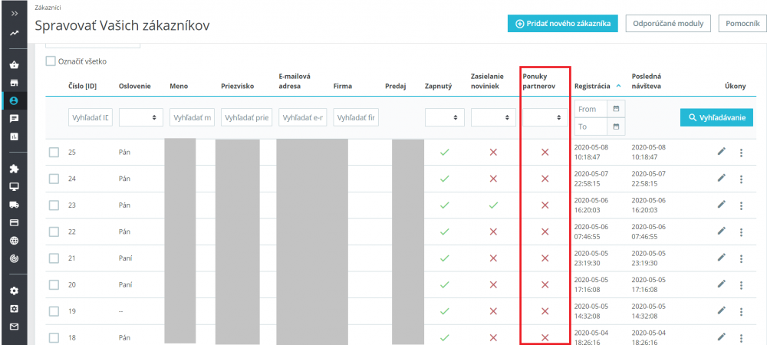Open Zapnutý filter dropdown
This screenshot has width=767, height=345.
pyautogui.click(x=444, y=117)
